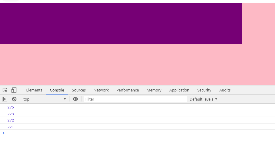Activate the inspect element picker icon
Image resolution: width=275 pixels, height=146 pixels.
coord(5,90)
